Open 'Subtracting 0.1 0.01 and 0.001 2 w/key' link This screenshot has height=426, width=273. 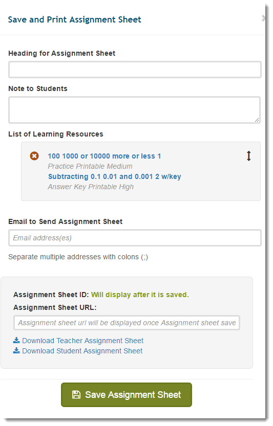point(115,176)
